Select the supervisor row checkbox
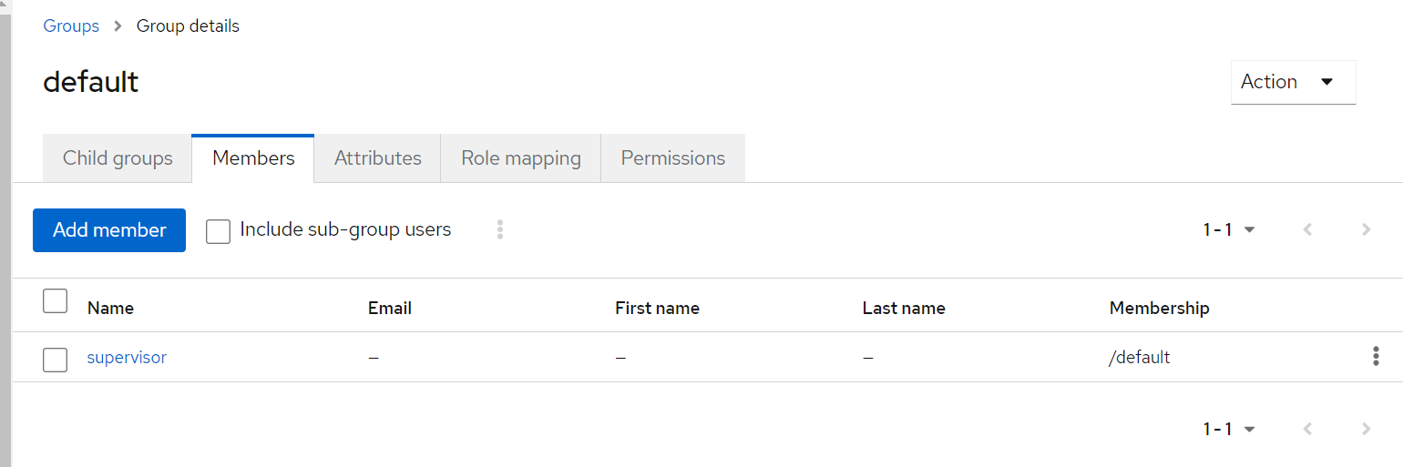This screenshot has height=467, width=1403. coord(56,360)
